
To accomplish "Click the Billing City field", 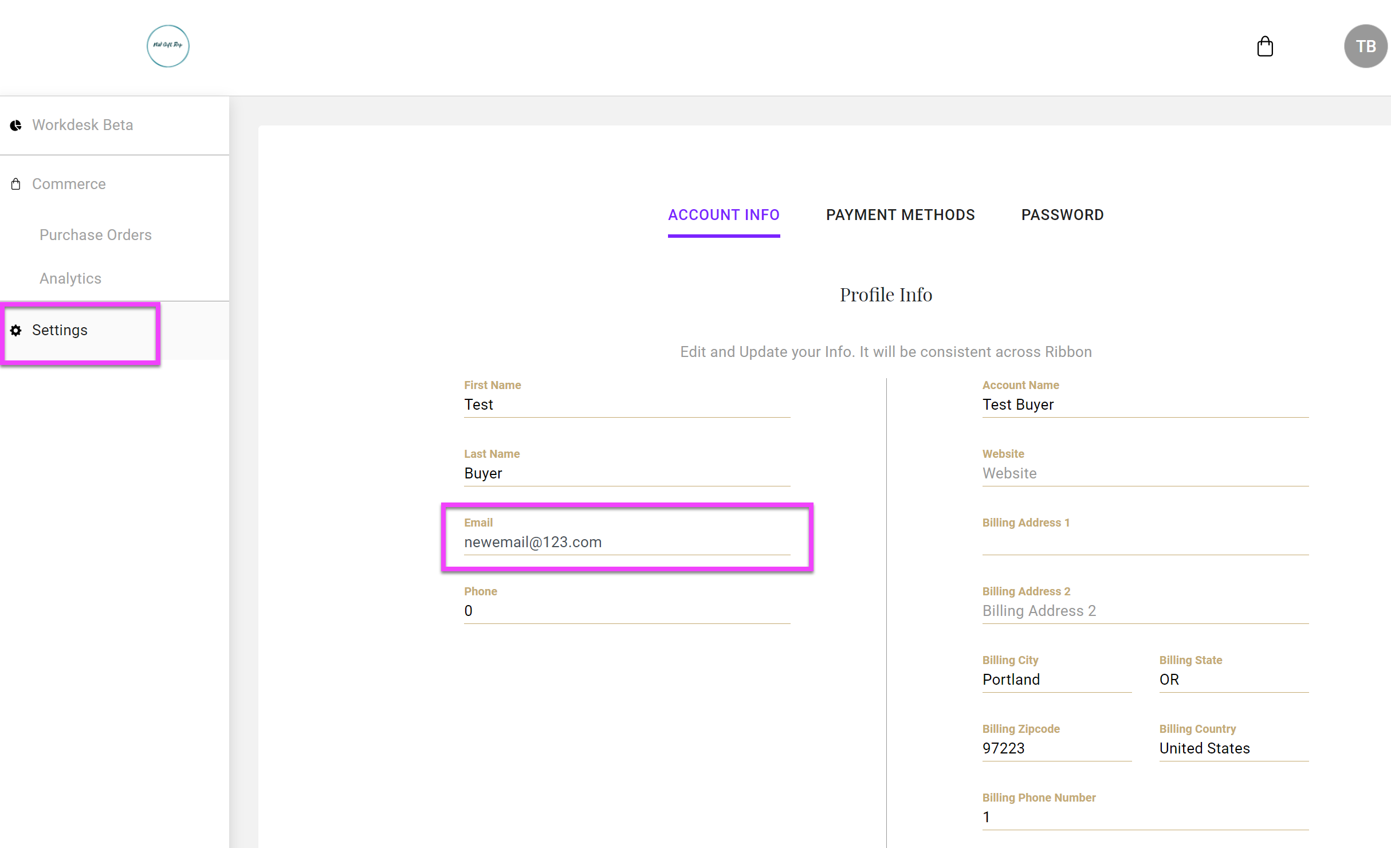I will click(x=1056, y=680).
